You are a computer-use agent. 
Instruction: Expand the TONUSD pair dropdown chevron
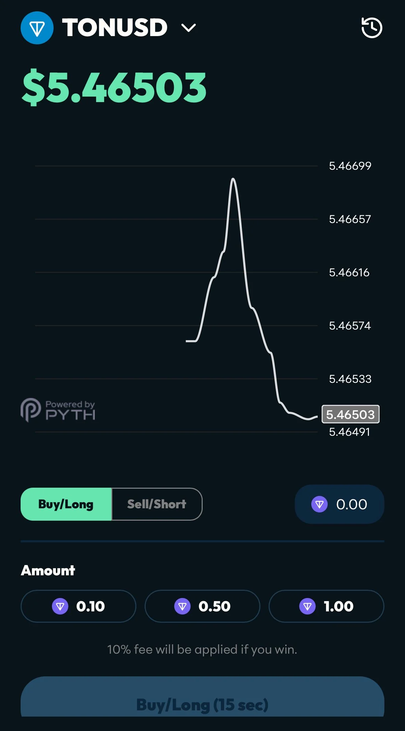(x=189, y=28)
